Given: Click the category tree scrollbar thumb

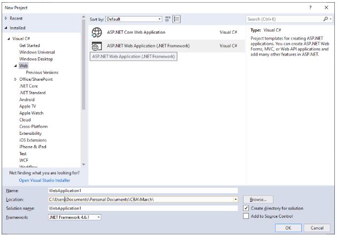Looking at the screenshot, I should 83,65.
